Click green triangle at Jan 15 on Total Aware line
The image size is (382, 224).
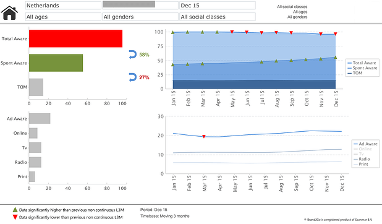[172, 32]
